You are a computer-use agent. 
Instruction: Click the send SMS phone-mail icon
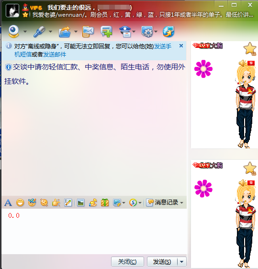(88, 32)
